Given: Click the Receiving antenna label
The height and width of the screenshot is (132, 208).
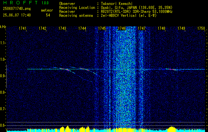Looking at the screenshot, I should (76, 16).
